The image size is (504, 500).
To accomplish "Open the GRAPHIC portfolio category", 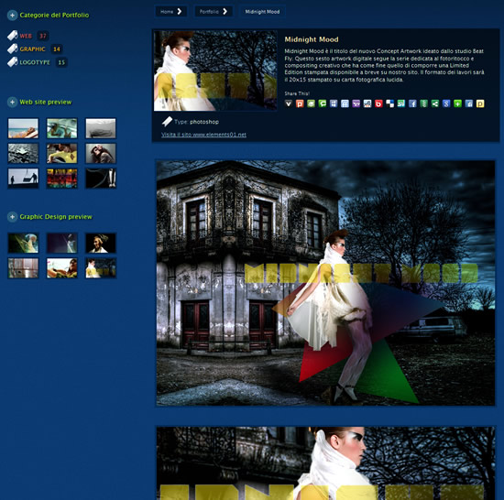I will pos(32,49).
